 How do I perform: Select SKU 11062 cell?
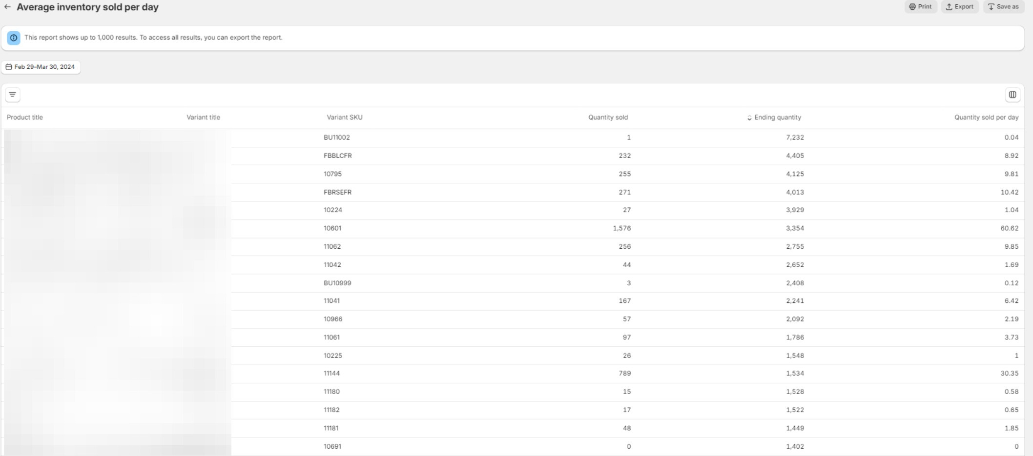[x=332, y=247]
